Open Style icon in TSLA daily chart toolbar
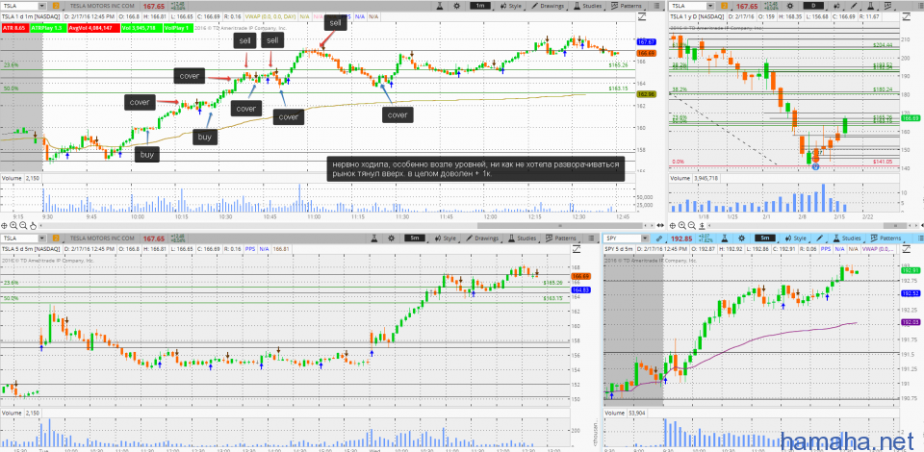924x452 pixels. pos(836,6)
